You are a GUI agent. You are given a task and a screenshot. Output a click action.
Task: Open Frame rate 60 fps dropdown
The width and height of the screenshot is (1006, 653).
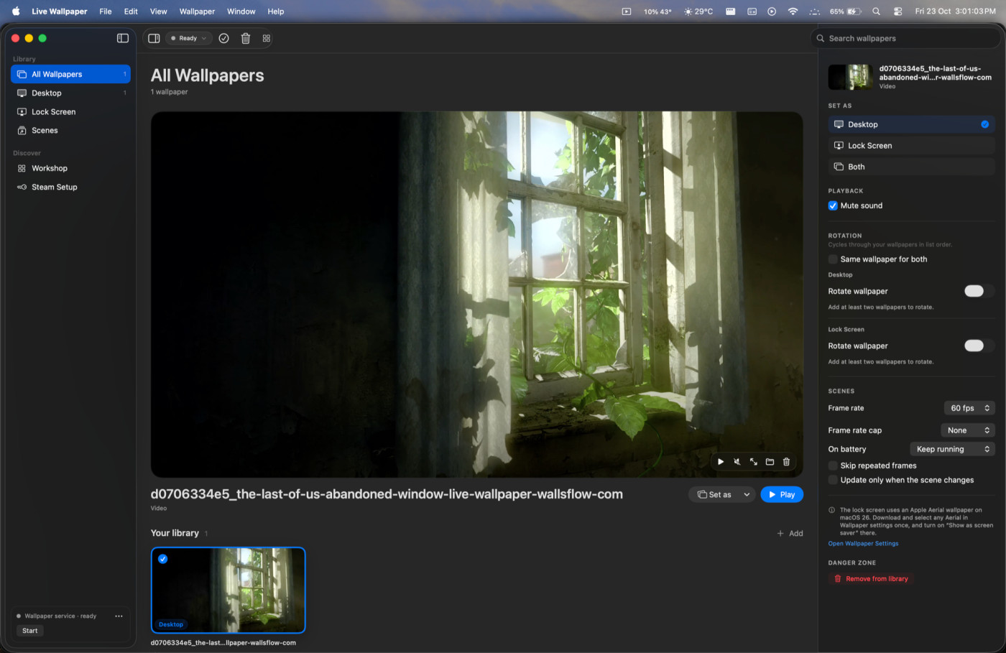969,408
